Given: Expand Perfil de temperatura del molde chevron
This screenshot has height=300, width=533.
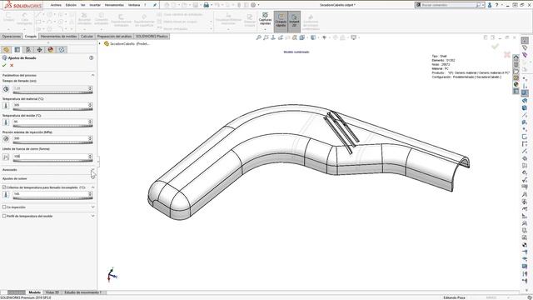Looking at the screenshot, I should click(x=92, y=216).
